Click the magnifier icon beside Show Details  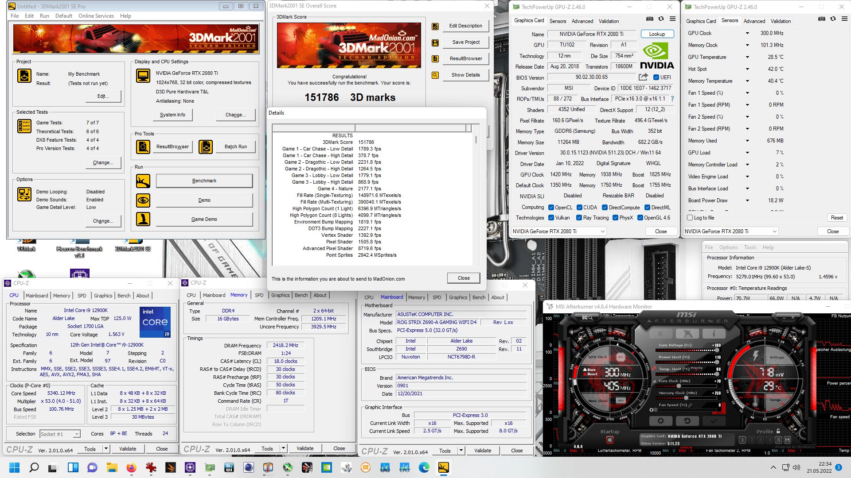pos(435,75)
